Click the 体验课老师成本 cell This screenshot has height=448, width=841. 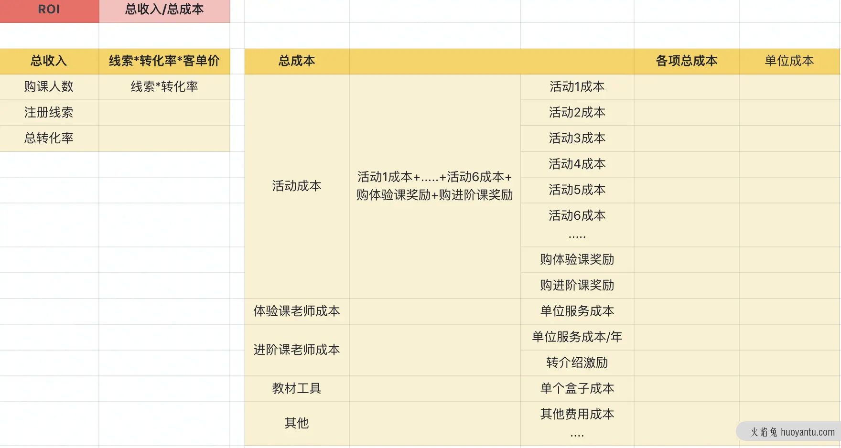click(297, 311)
